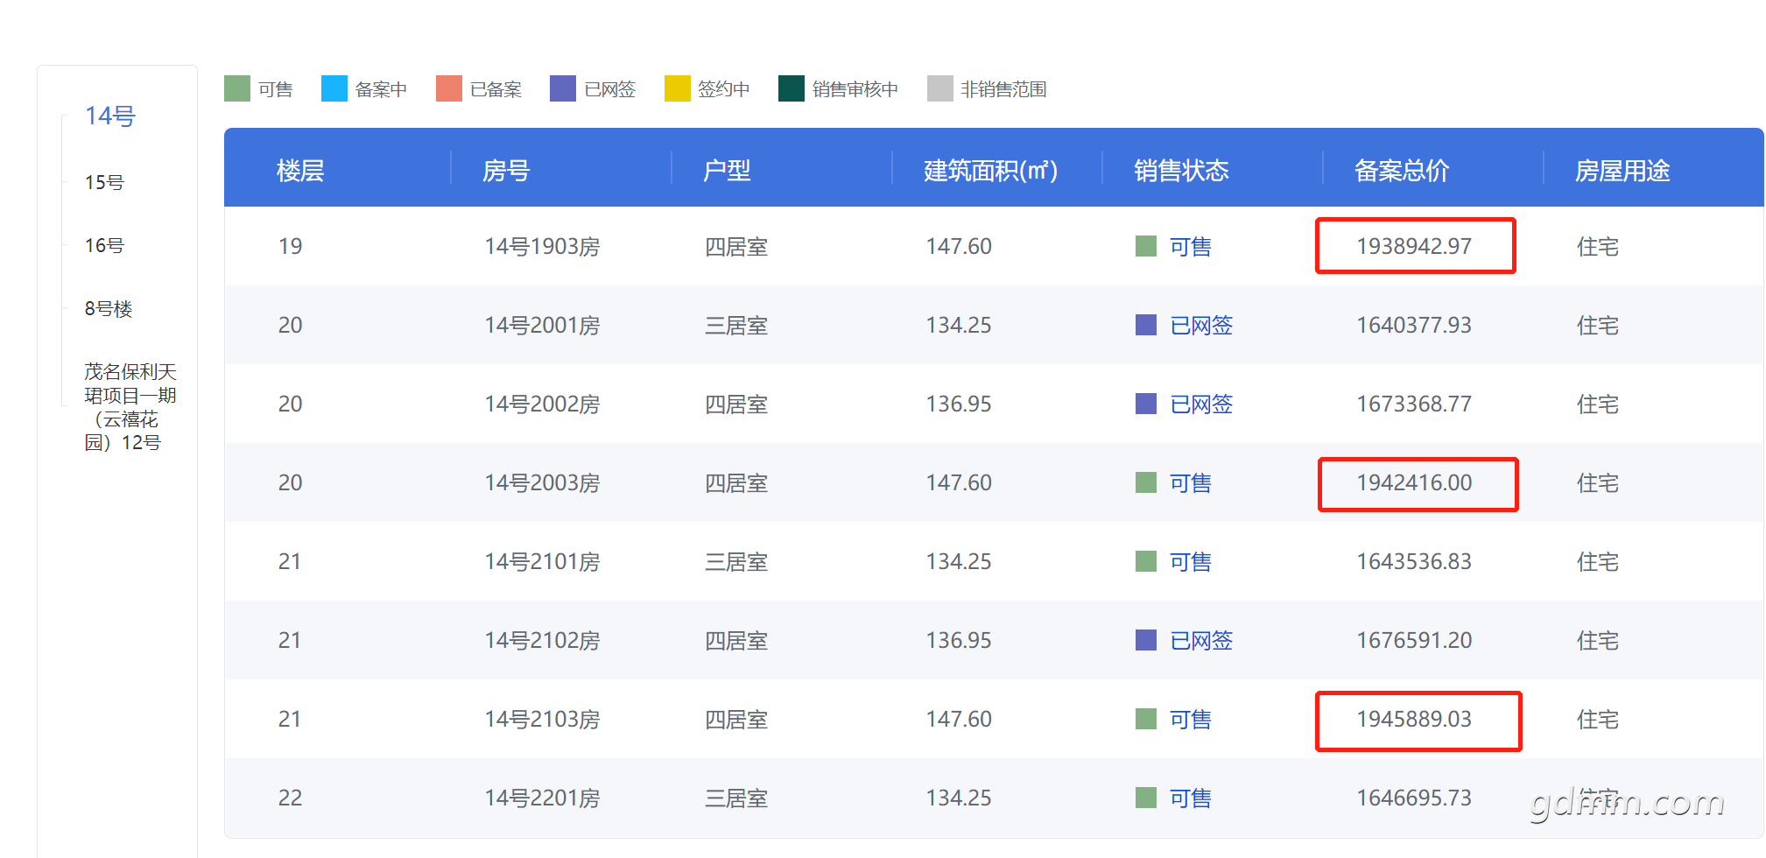Click the yellow 签约中 legend swatch
Viewport: 1766px width, 858px height.
[678, 88]
